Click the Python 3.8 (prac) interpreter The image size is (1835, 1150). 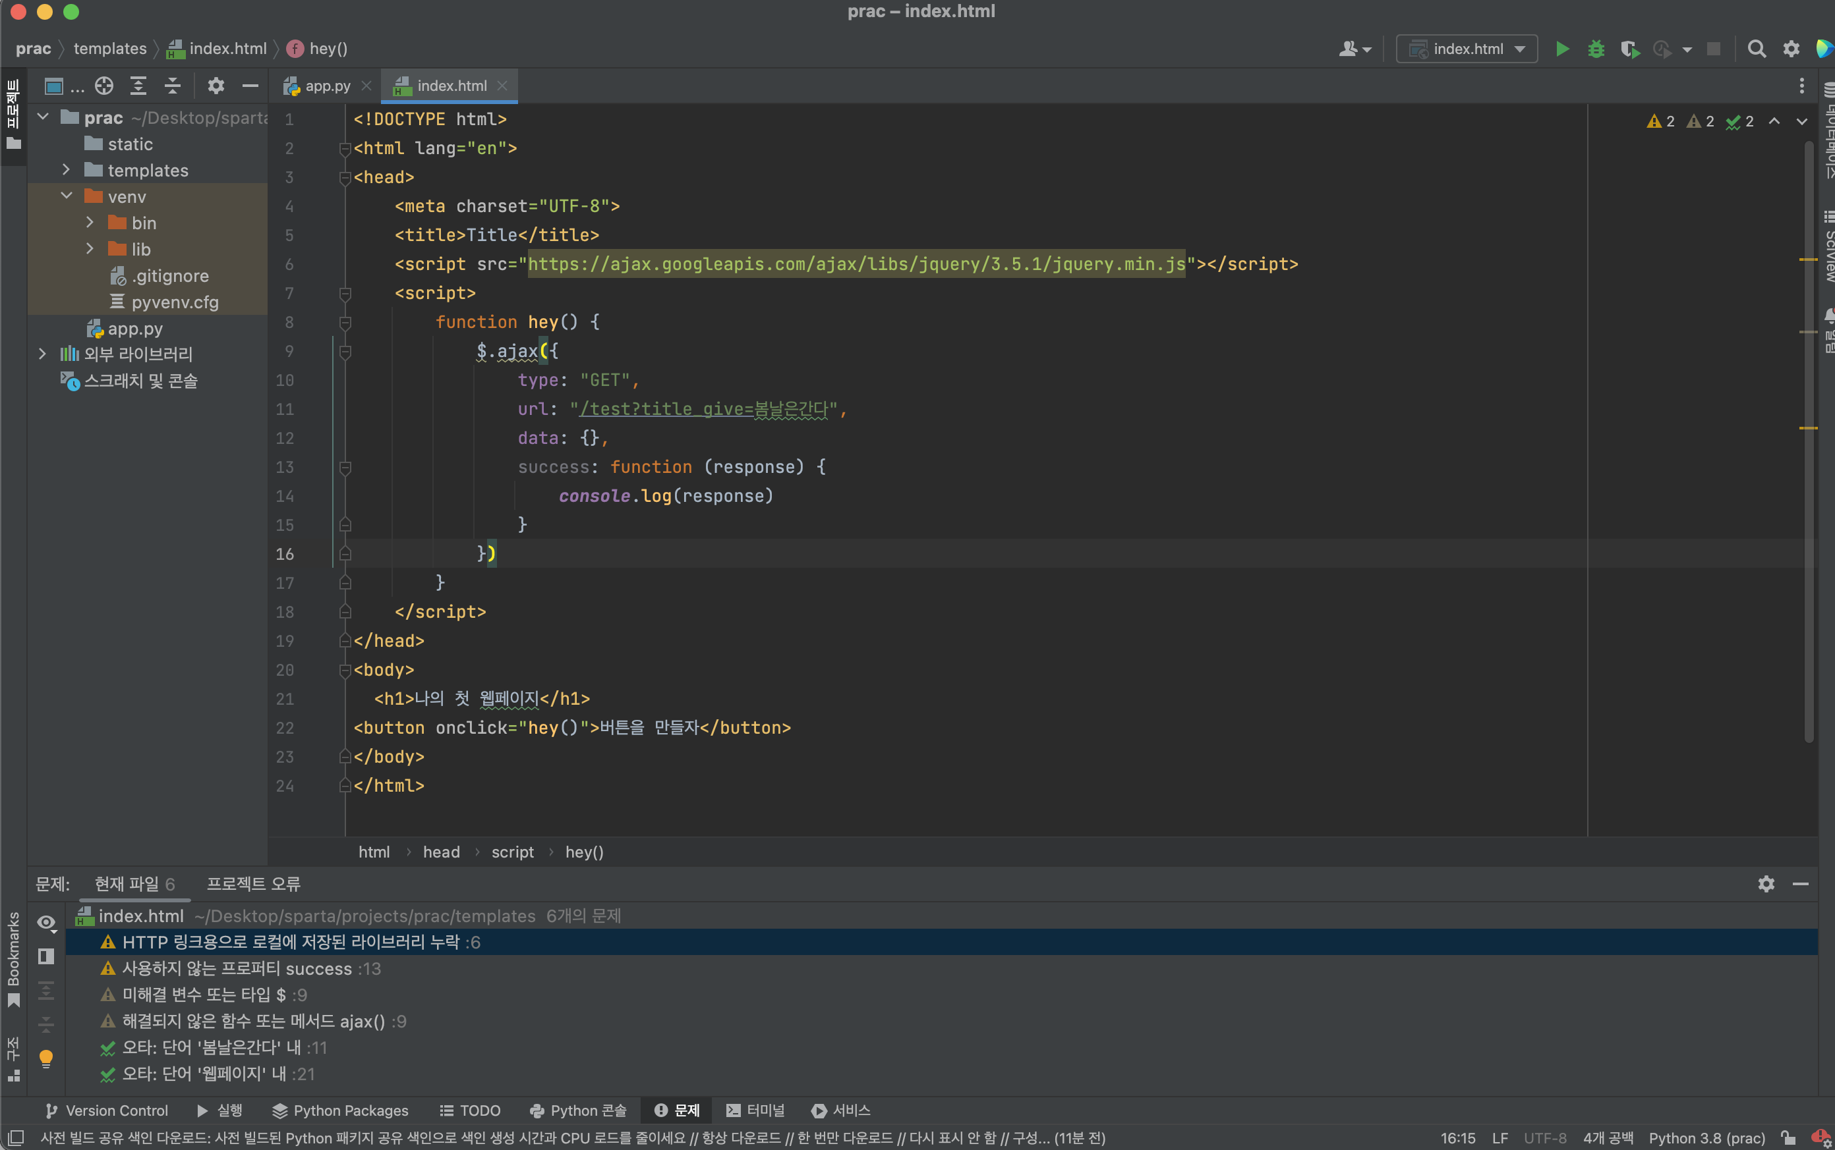click(1706, 1138)
